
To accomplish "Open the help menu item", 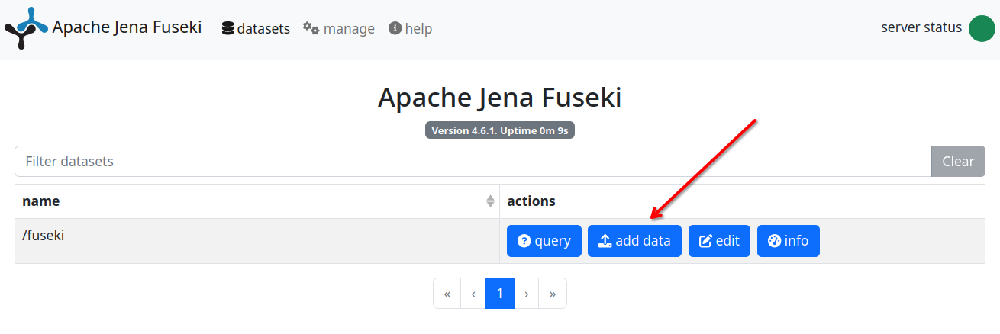I will [x=411, y=29].
